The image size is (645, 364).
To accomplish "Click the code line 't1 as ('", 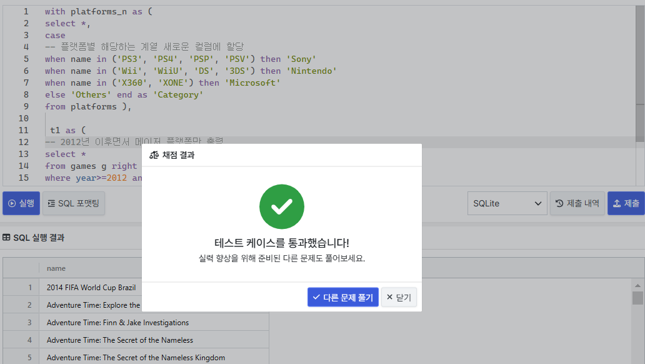I will click(x=68, y=131).
